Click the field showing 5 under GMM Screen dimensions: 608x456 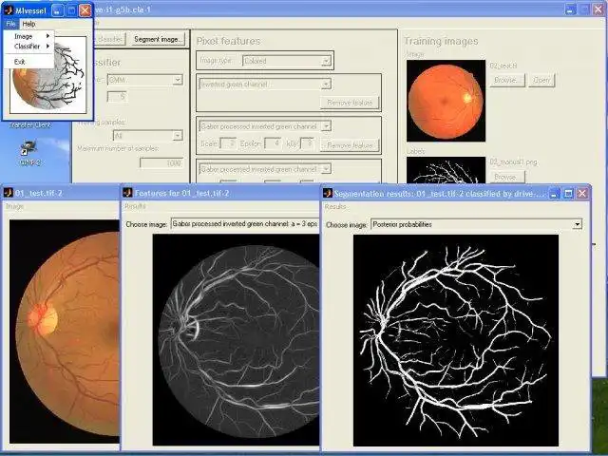(x=117, y=97)
